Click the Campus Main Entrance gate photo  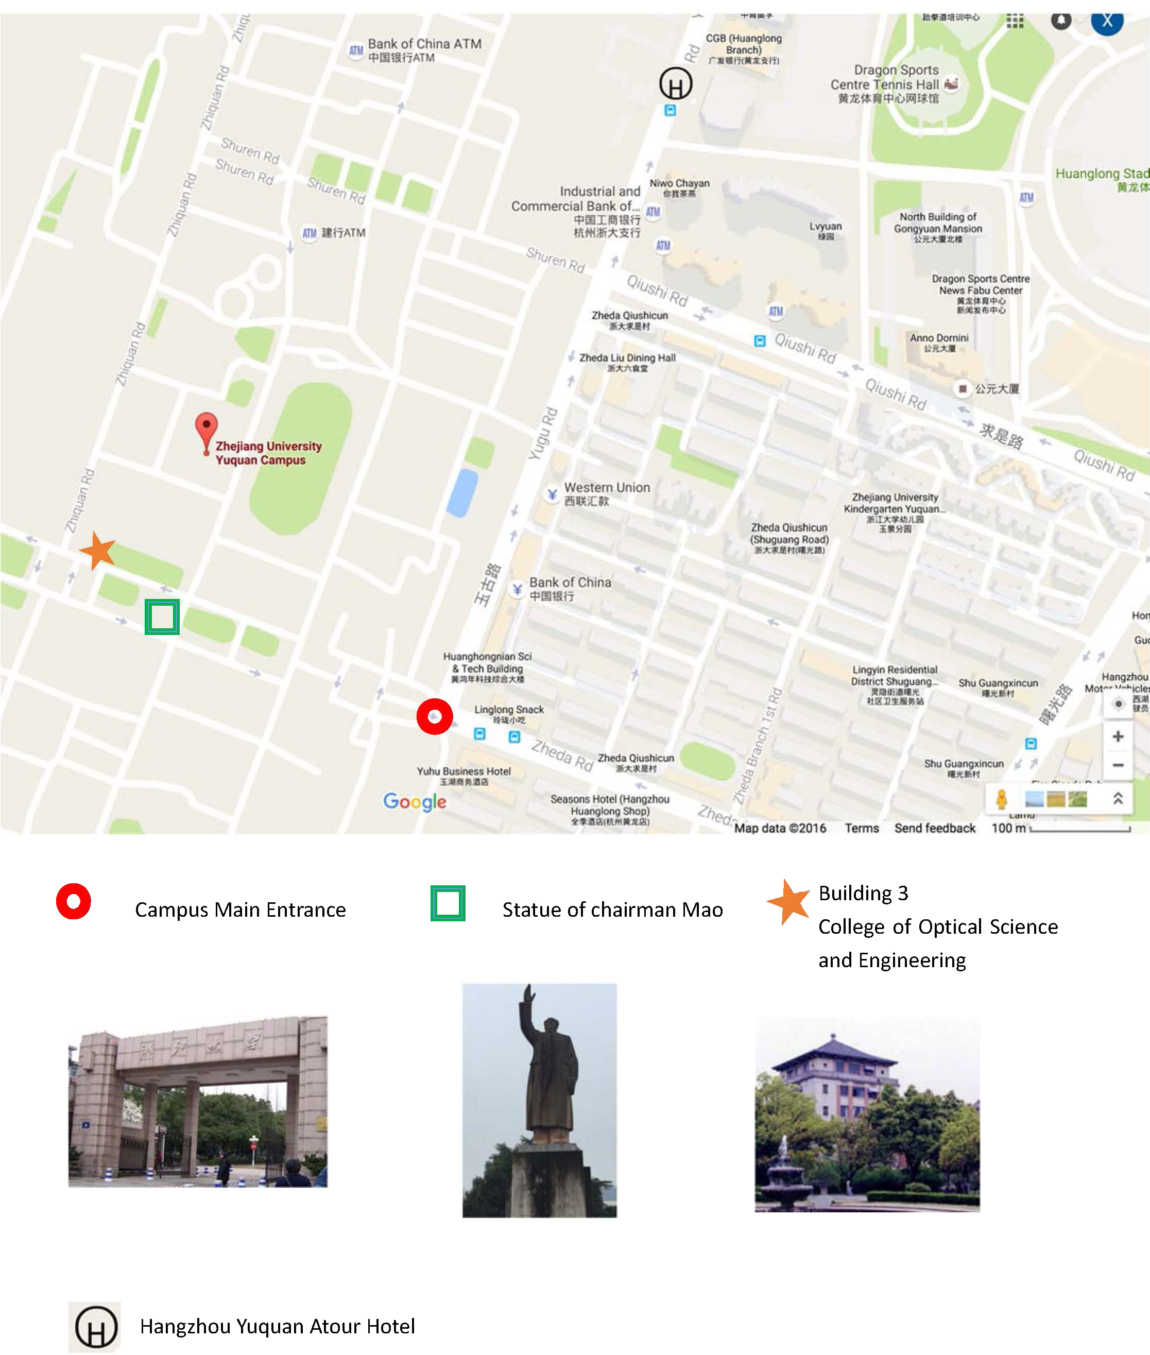(x=198, y=1101)
